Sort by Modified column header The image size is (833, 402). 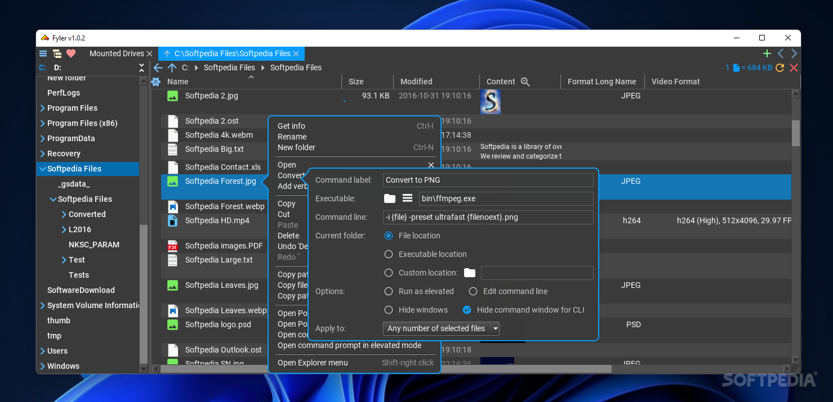[416, 82]
